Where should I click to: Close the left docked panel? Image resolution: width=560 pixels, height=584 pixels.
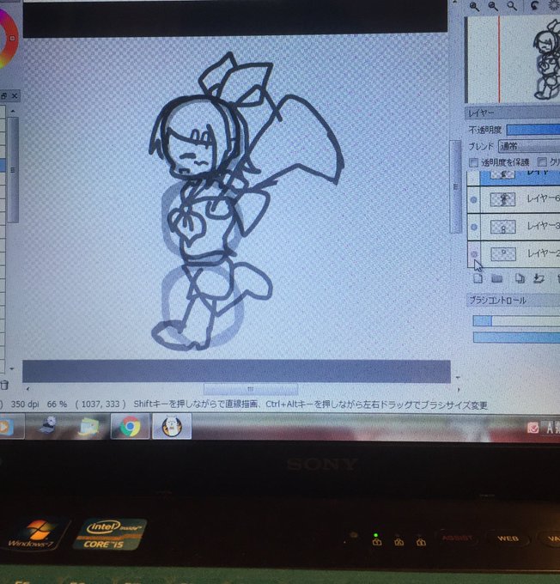(x=15, y=96)
